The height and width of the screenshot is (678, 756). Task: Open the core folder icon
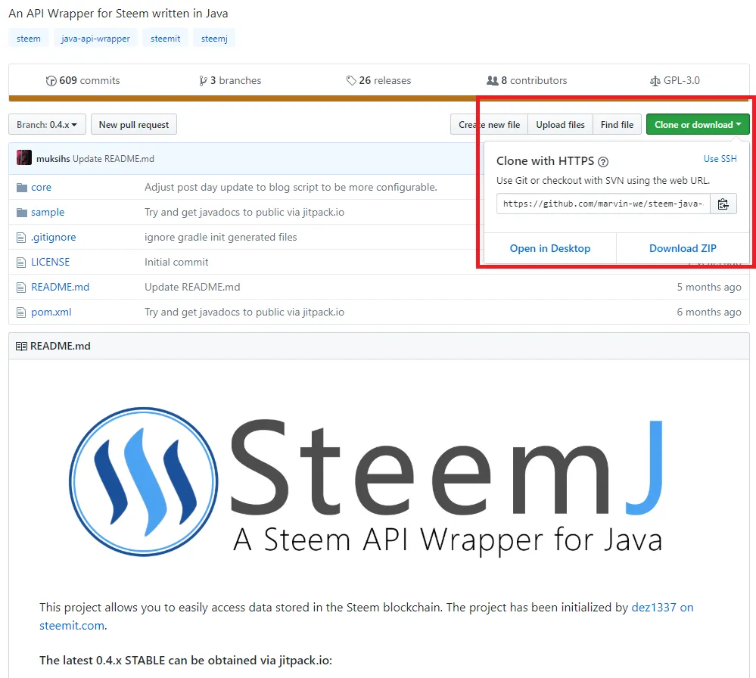22,187
